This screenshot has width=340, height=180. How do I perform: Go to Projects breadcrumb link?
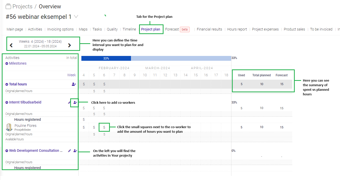(x=22, y=6)
